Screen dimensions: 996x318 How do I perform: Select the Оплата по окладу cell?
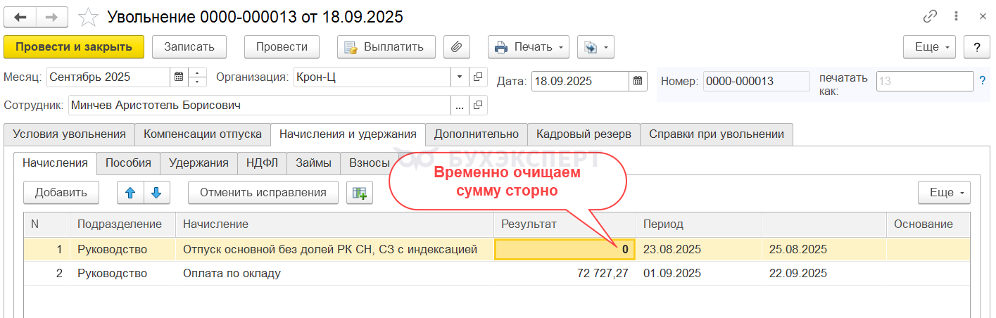[334, 273]
